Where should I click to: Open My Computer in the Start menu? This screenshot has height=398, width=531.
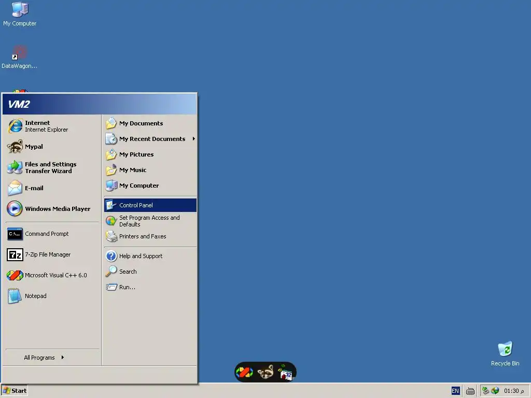point(150,186)
